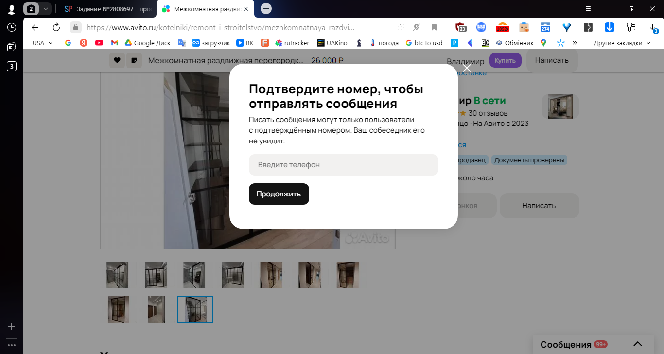Expand the USA bookmarks folder

coord(43,43)
